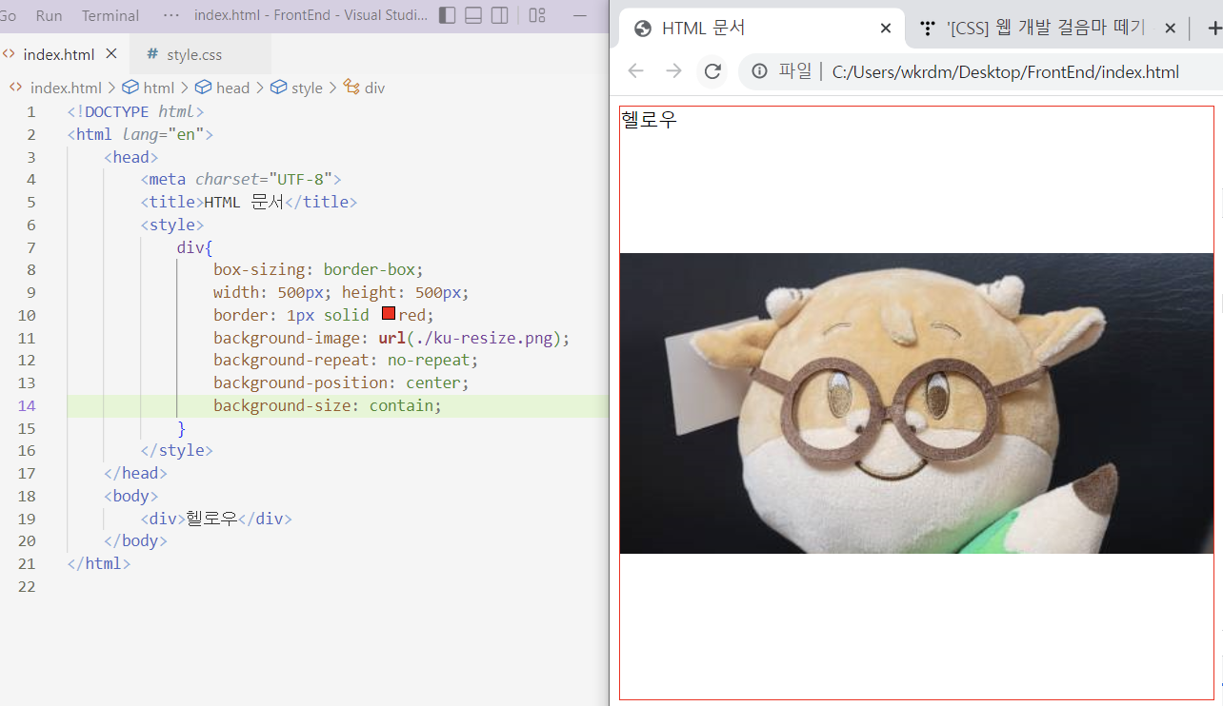Reload the page in Chrome

point(712,71)
